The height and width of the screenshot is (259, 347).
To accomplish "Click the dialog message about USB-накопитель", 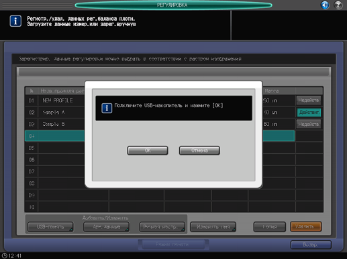I will 168,106.
